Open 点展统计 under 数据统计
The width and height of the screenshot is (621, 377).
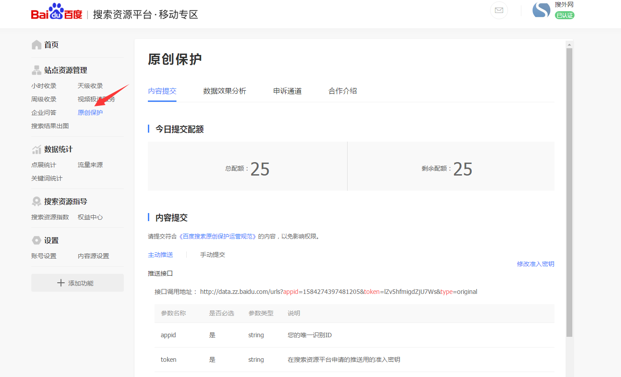pos(43,164)
